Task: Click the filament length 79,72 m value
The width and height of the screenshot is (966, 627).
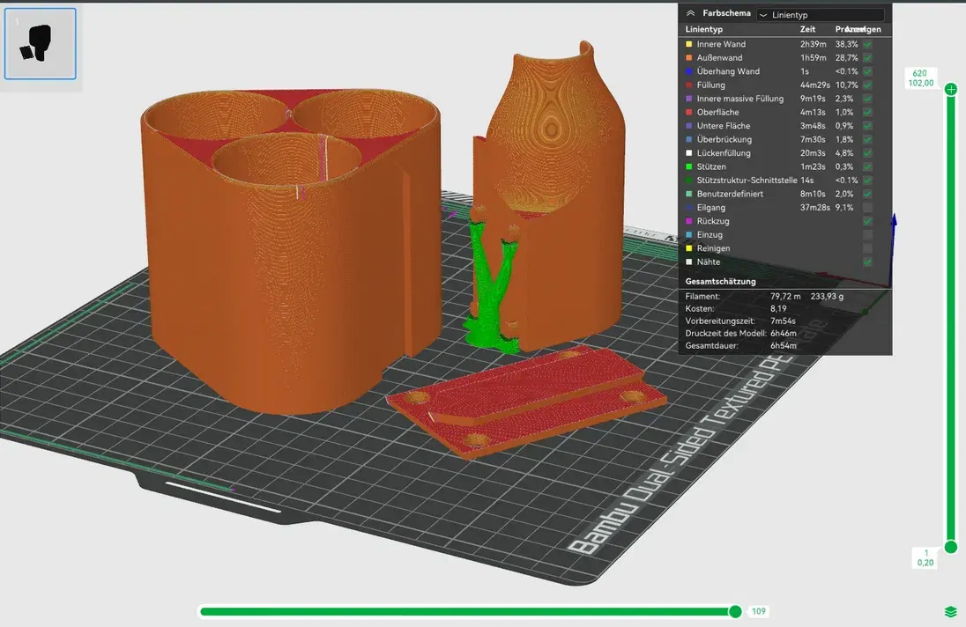Action: coord(785,296)
